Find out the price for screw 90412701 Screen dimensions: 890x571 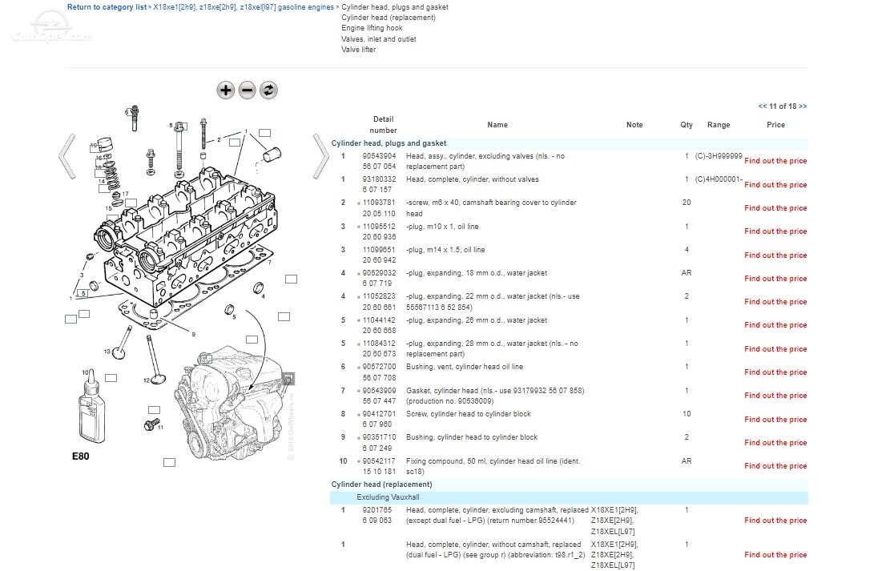point(775,420)
